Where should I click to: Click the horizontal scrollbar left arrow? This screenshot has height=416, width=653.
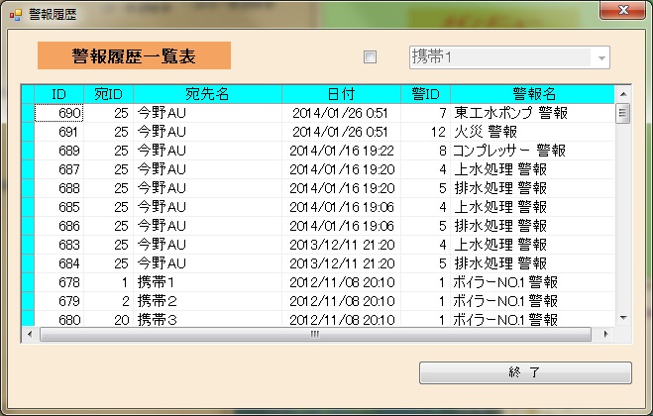[30, 334]
